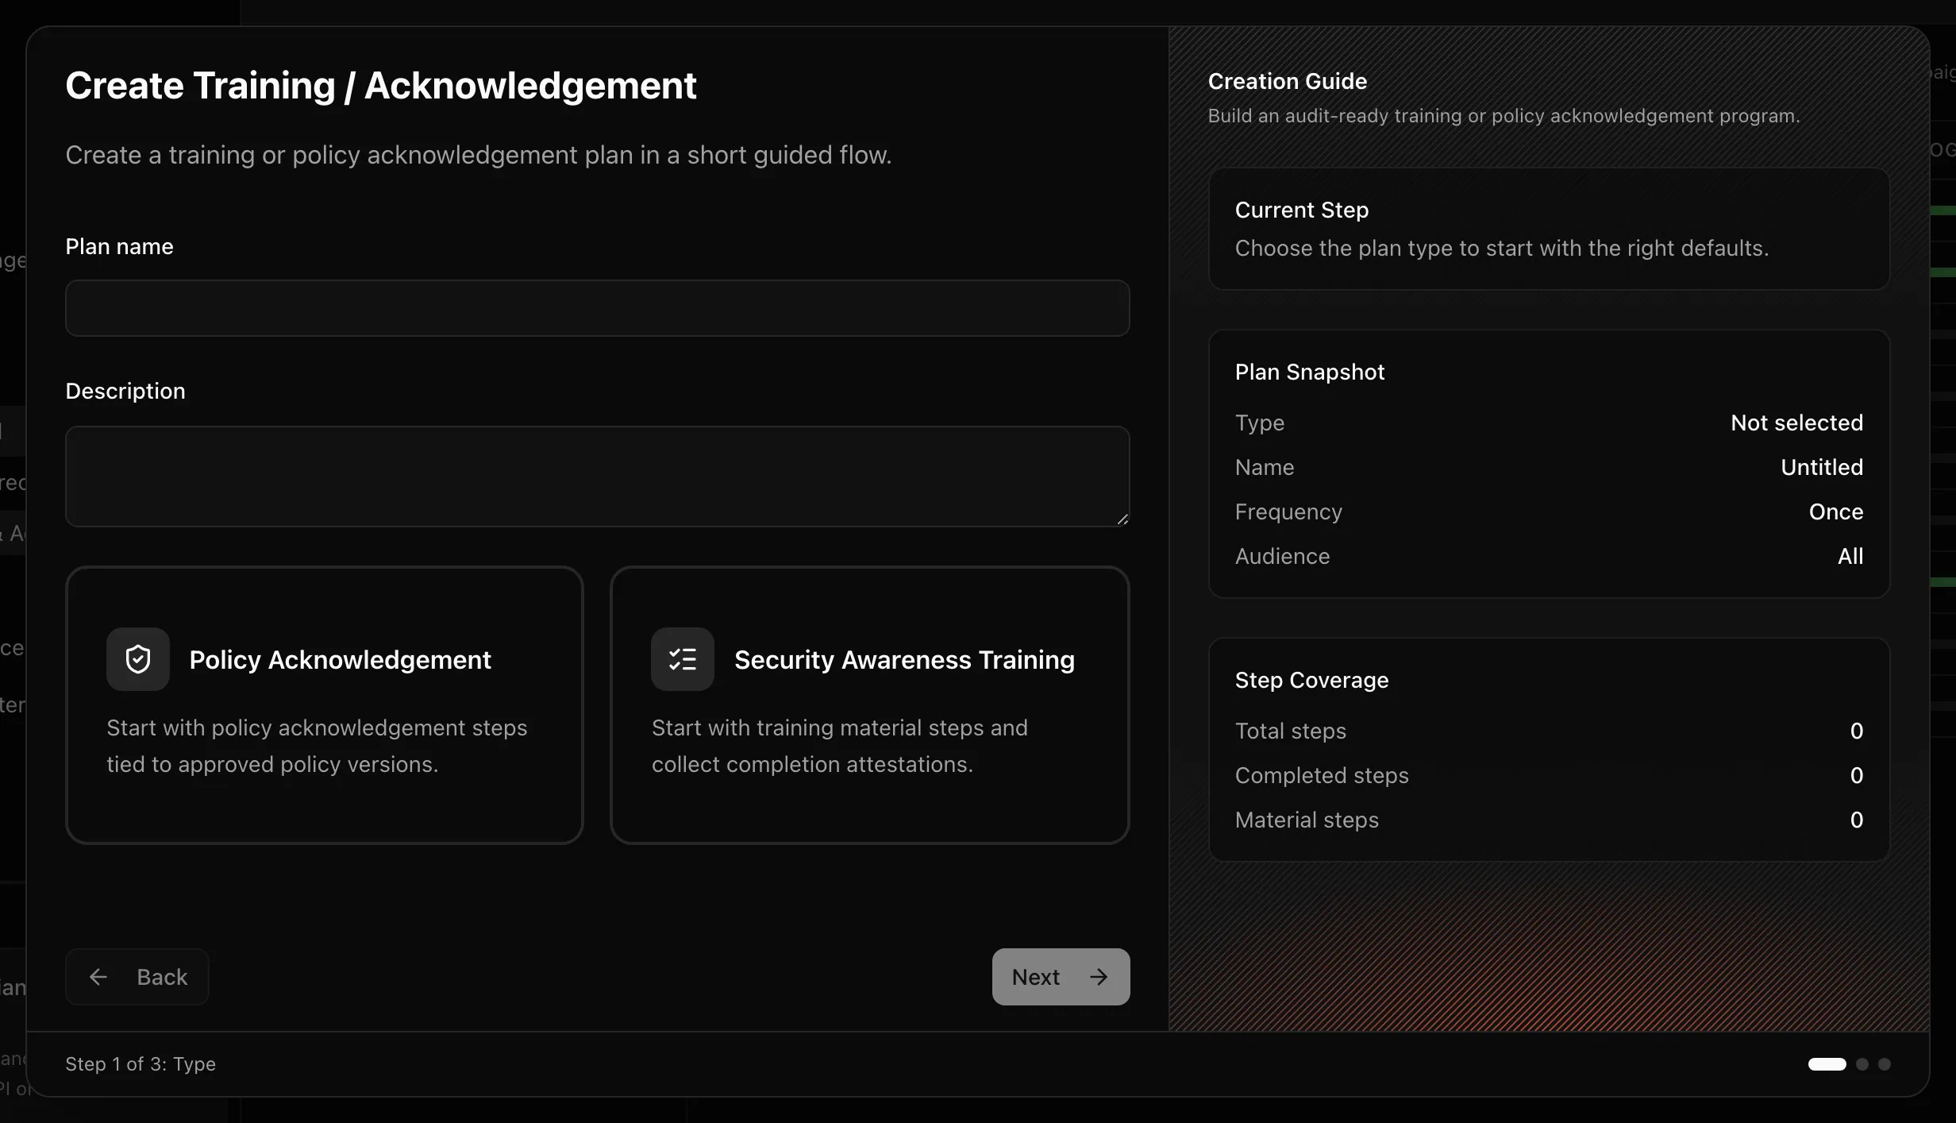Click 'Build an audit-ready training' subtitle text

click(1504, 116)
